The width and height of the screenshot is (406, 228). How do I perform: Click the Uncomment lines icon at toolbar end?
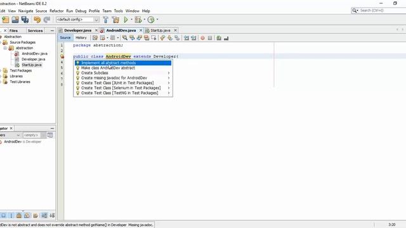226,38
